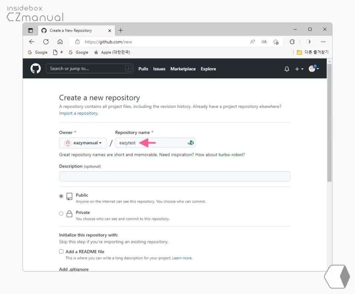Viewport: 355px width, 294px height.
Task: Select the Private repository option
Action: pos(61,213)
